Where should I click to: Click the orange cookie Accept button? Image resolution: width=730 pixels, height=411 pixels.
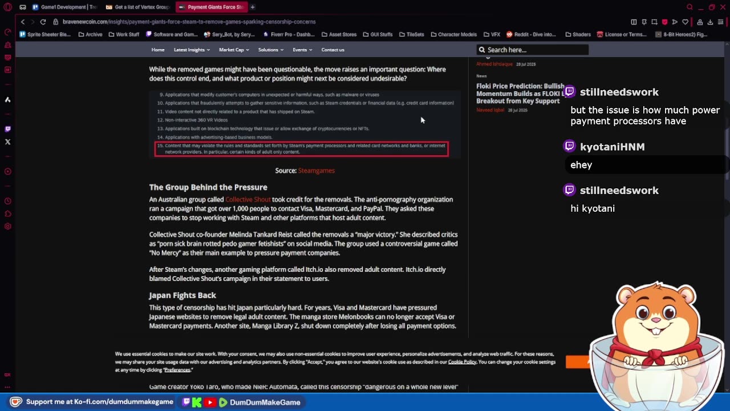(578, 361)
